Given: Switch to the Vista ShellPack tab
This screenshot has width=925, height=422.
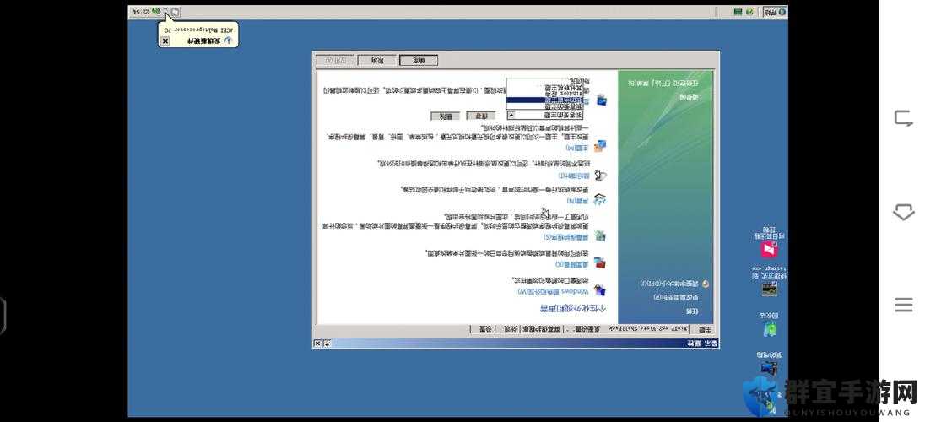Looking at the screenshot, I should click(650, 329).
